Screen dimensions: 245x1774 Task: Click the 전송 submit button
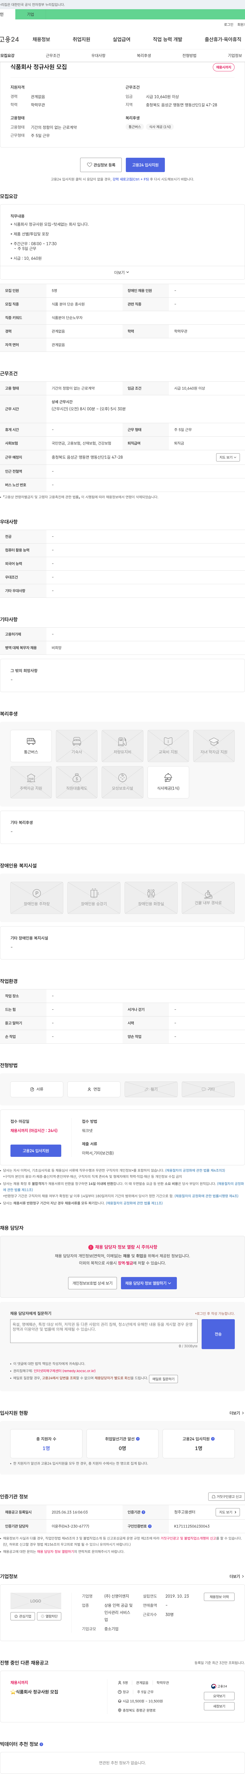point(218,1334)
